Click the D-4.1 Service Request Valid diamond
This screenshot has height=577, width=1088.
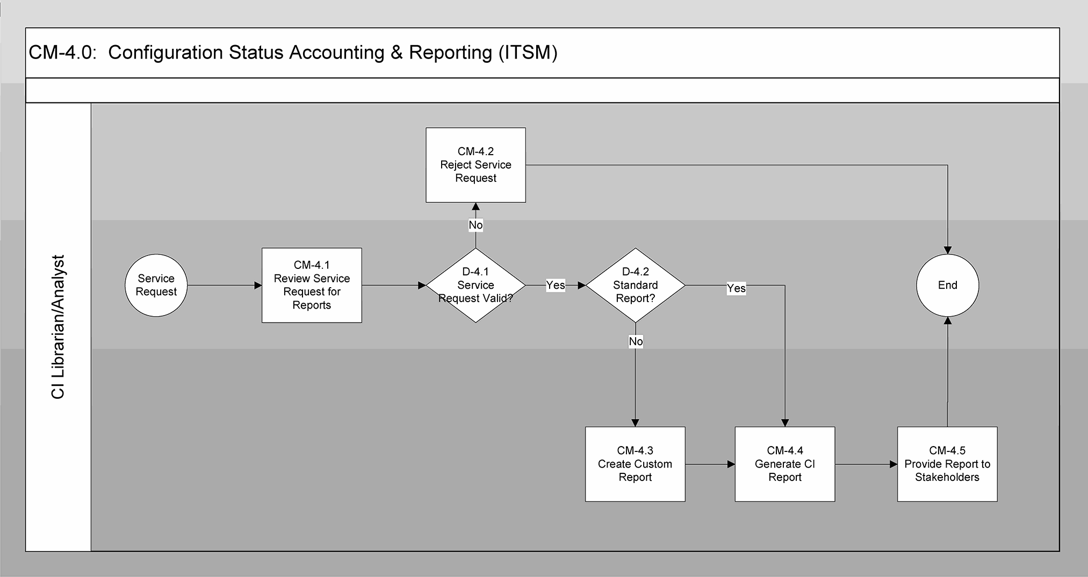tap(475, 285)
